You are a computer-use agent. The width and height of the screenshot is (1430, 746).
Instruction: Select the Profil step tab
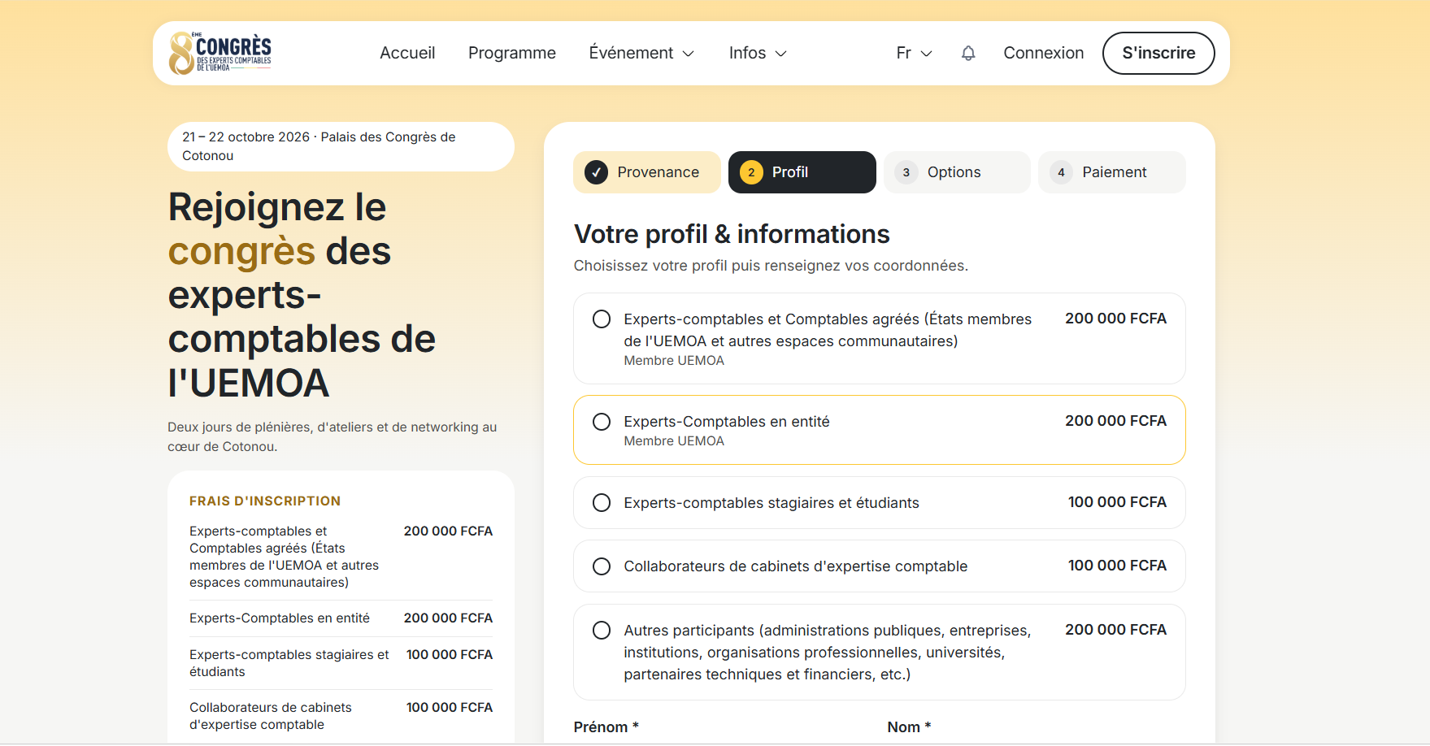[802, 172]
